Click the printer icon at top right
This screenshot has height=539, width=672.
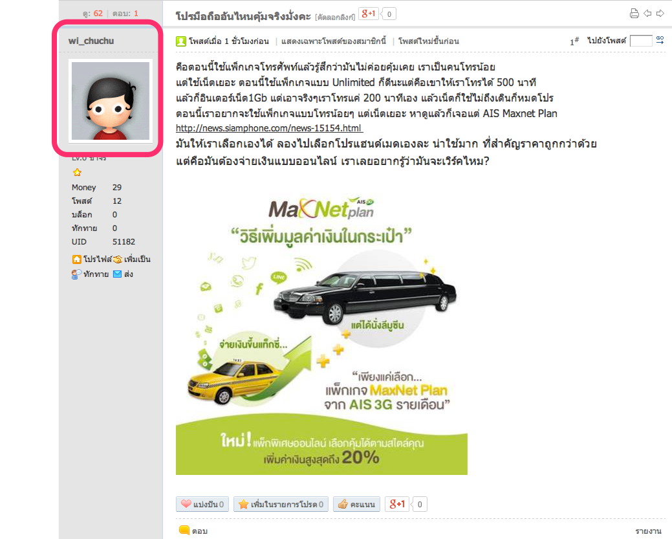pyautogui.click(x=634, y=14)
